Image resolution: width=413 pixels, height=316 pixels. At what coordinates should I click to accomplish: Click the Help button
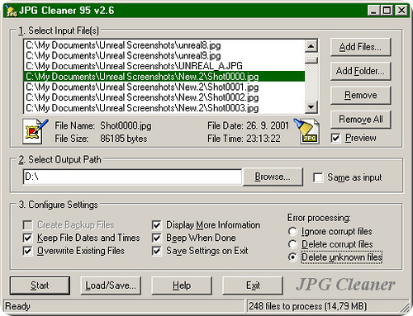coord(182,285)
